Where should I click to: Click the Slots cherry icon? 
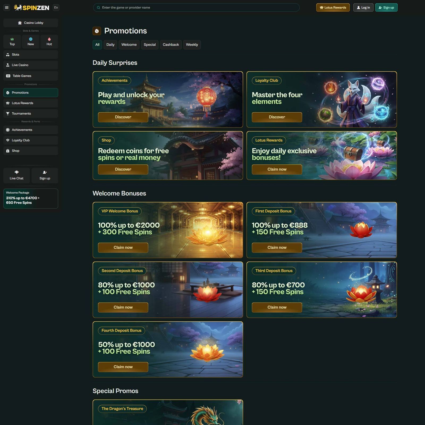[x=8, y=54]
